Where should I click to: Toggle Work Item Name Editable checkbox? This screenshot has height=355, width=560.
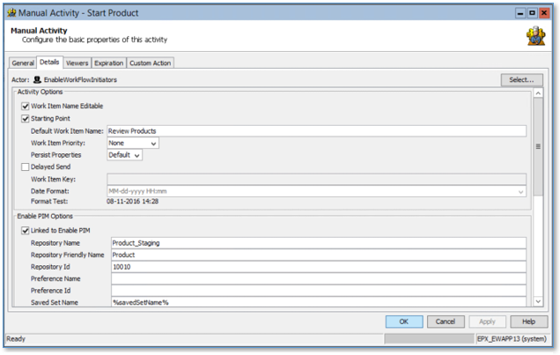(x=26, y=105)
